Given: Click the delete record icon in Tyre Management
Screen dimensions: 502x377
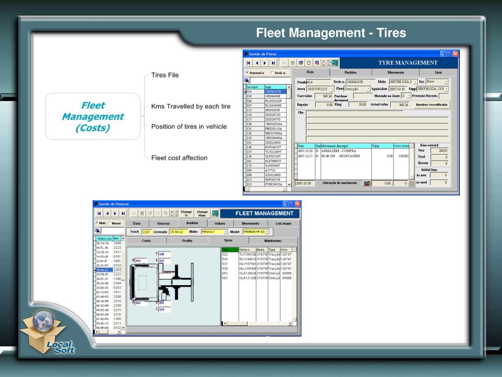Looking at the screenshot, I should tap(317, 63).
